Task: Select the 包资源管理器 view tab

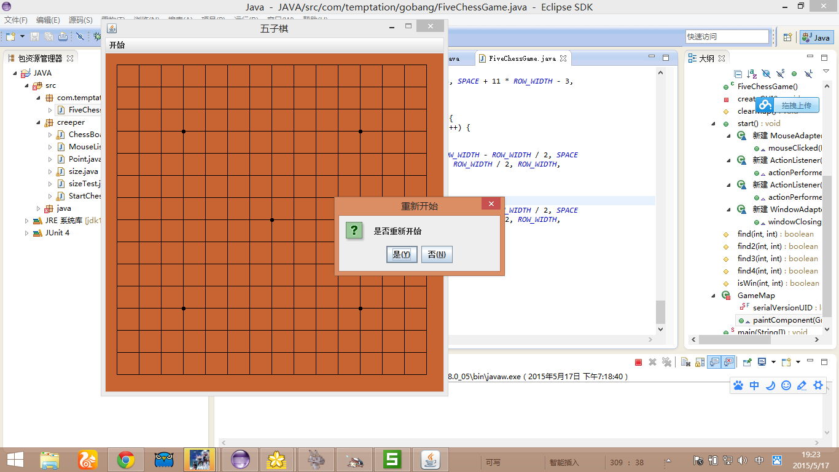Action: (41, 58)
